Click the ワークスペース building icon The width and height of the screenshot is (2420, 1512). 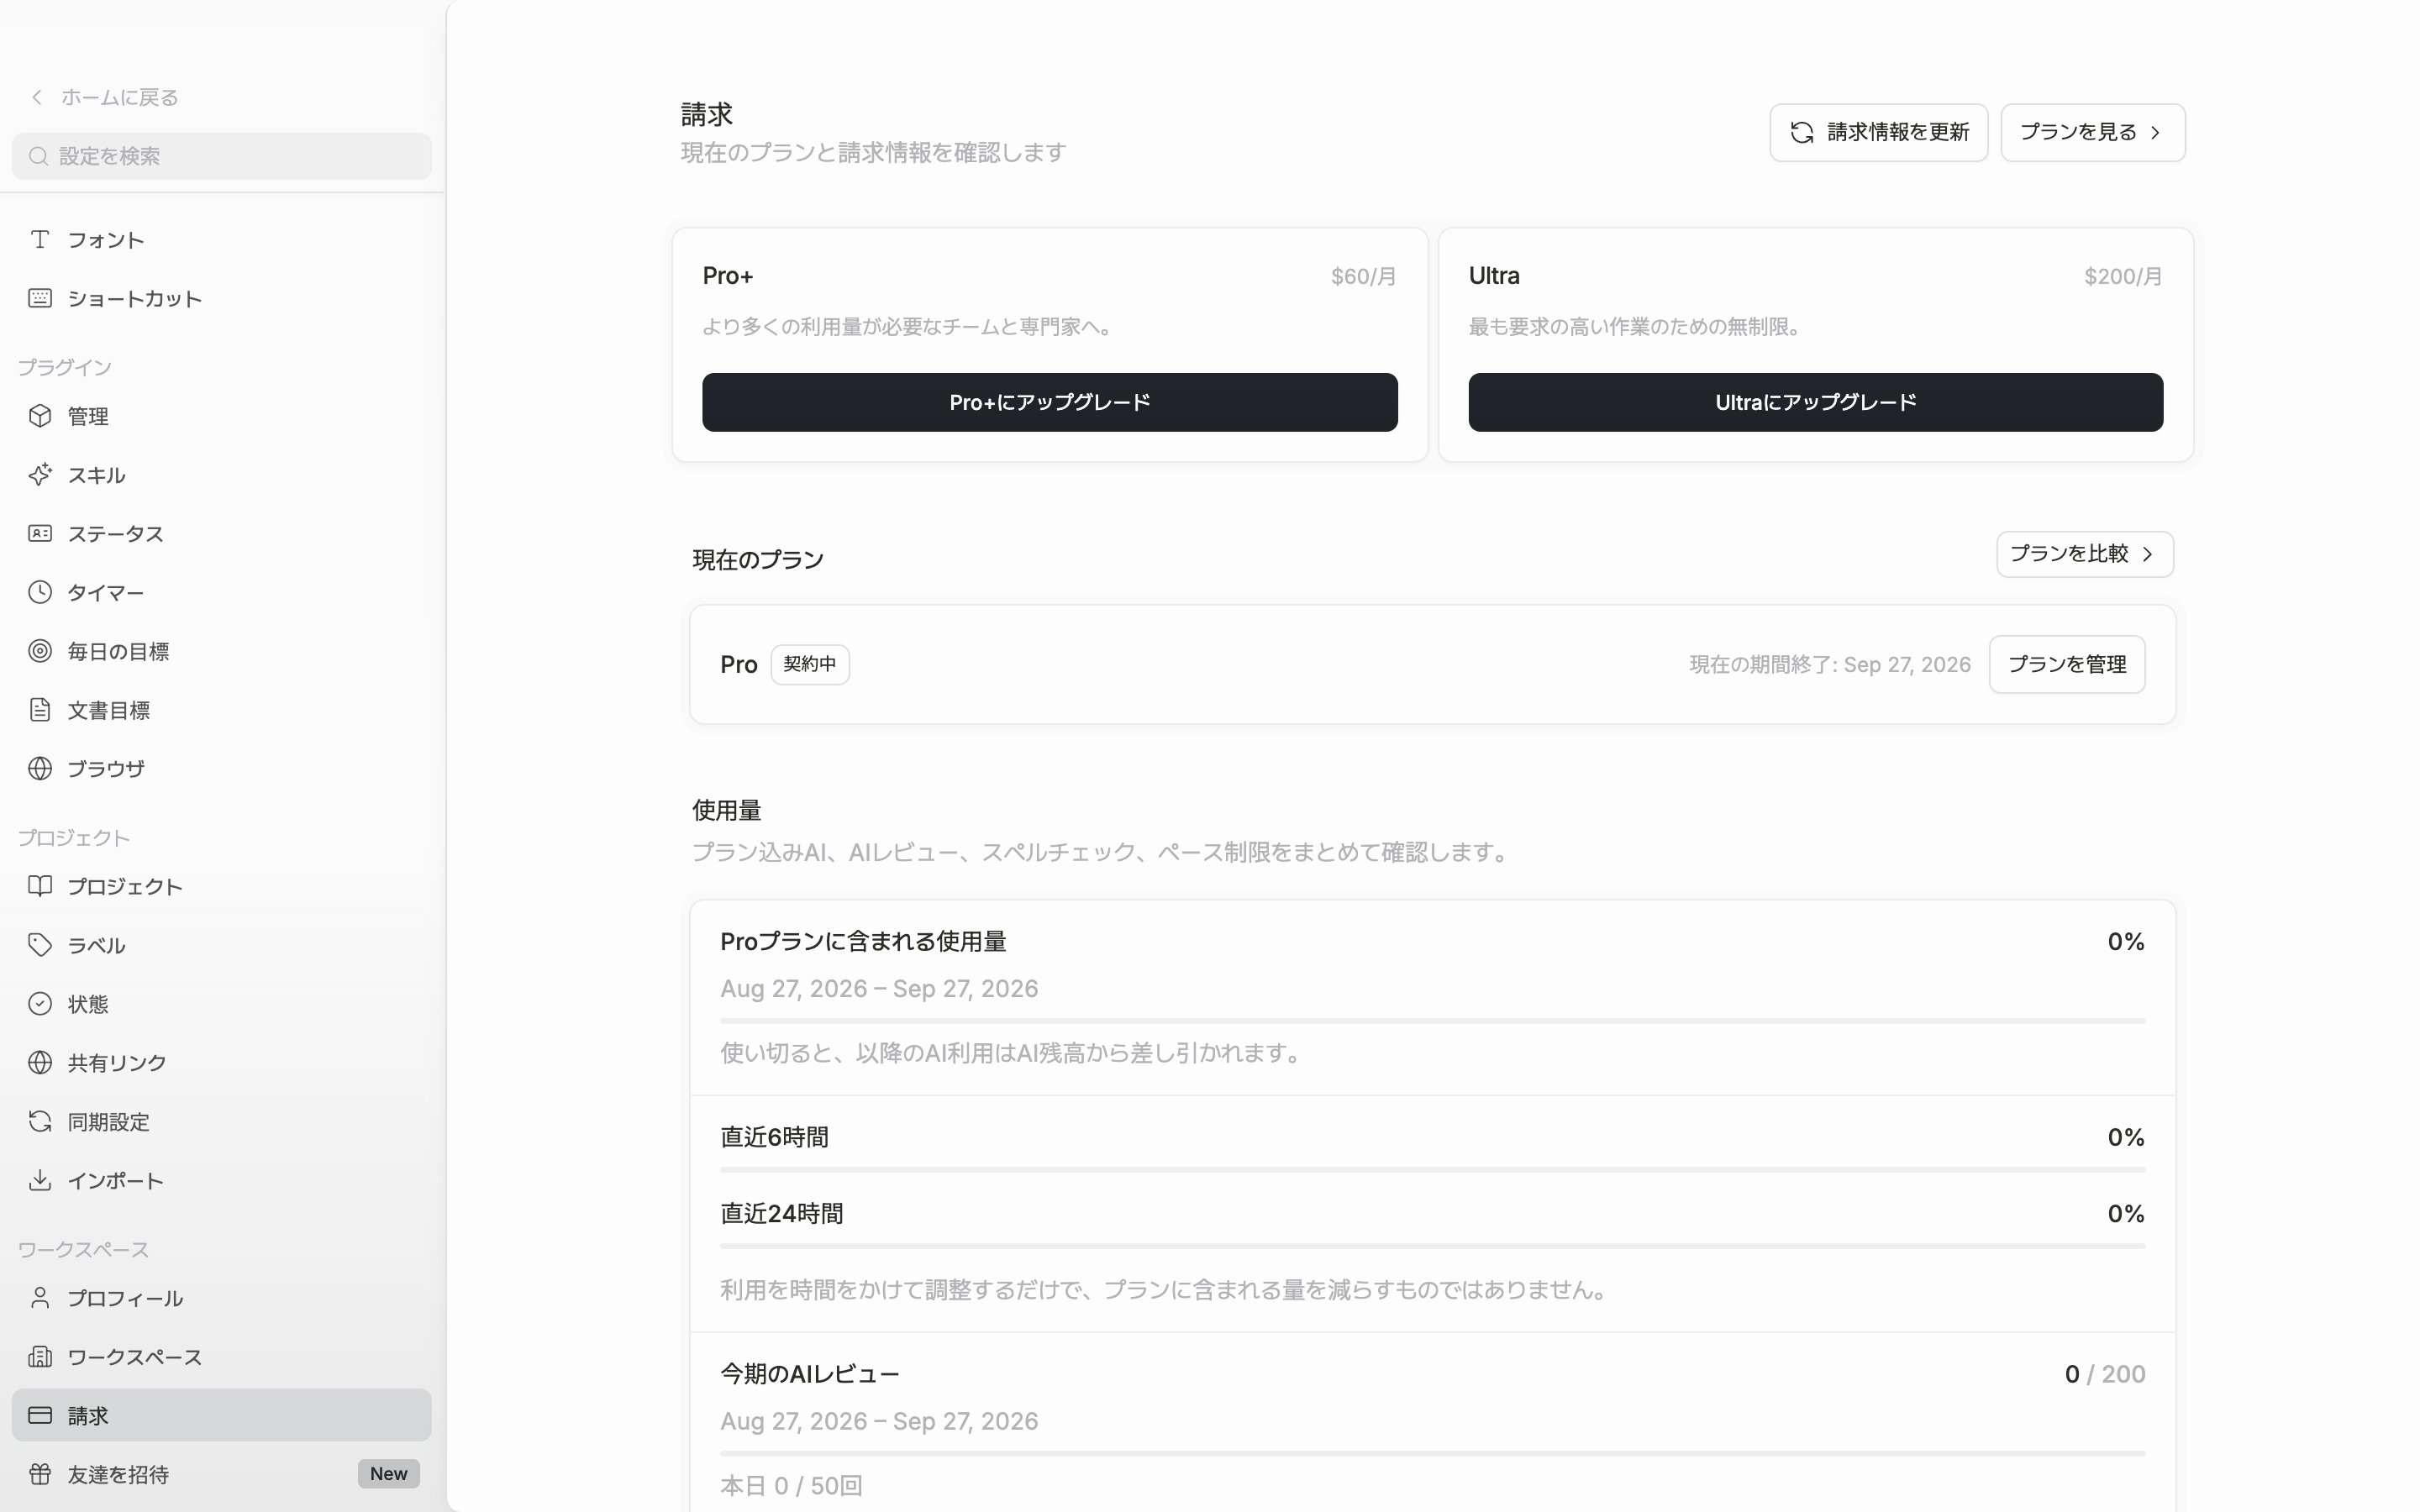click(40, 1357)
